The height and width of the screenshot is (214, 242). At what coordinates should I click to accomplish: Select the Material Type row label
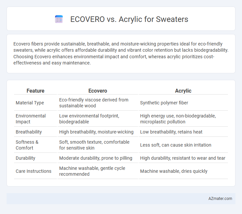[30, 103]
